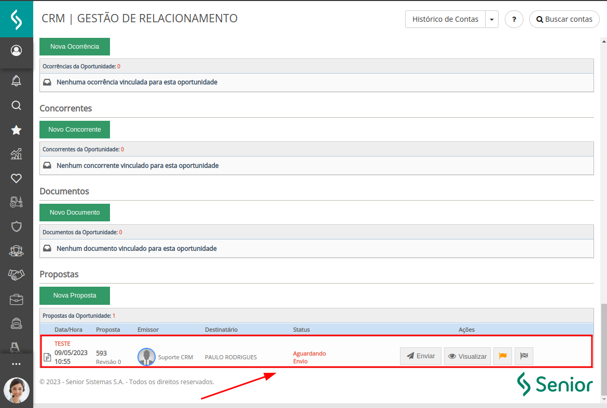Open Histórico de Contas button

coord(445,19)
